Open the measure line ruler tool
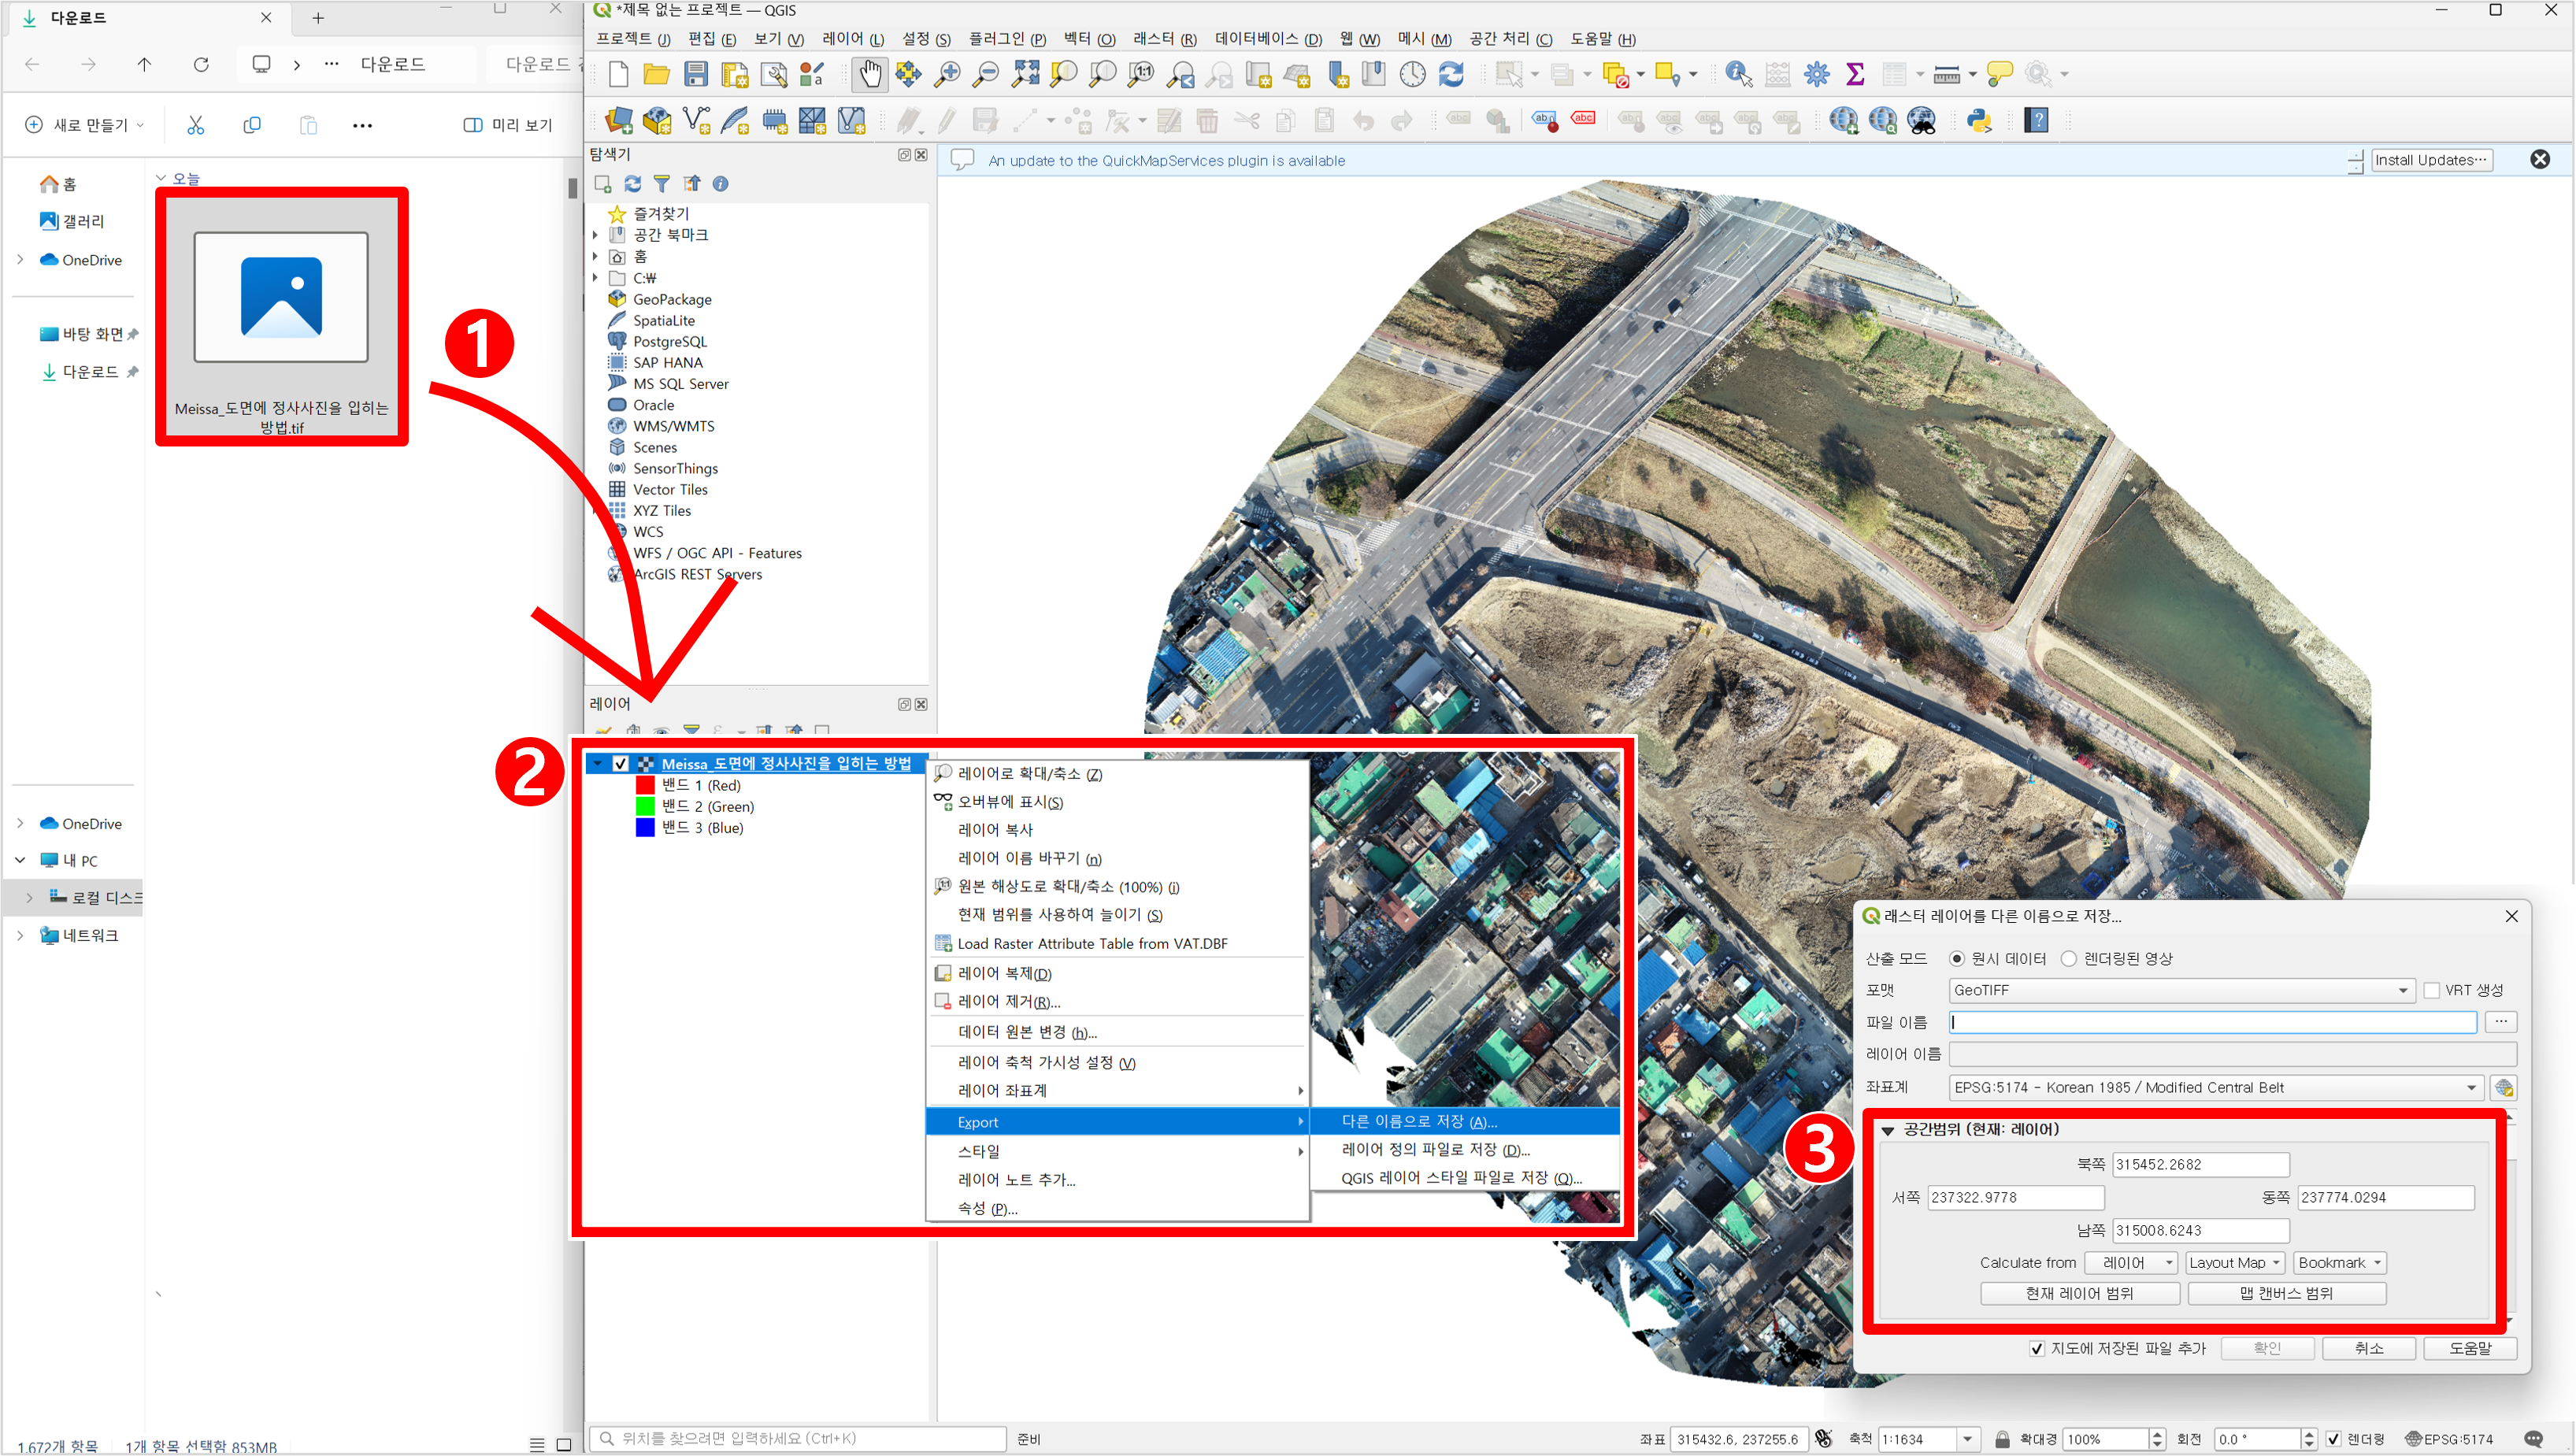Viewport: 2576px width, 1456px height. 1947,75
